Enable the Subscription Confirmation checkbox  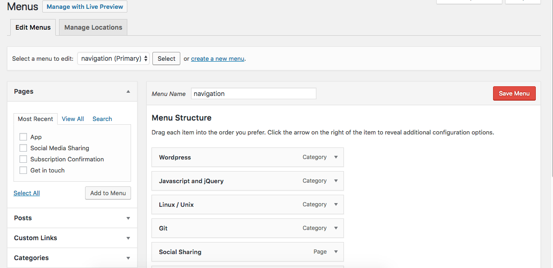pyautogui.click(x=23, y=159)
